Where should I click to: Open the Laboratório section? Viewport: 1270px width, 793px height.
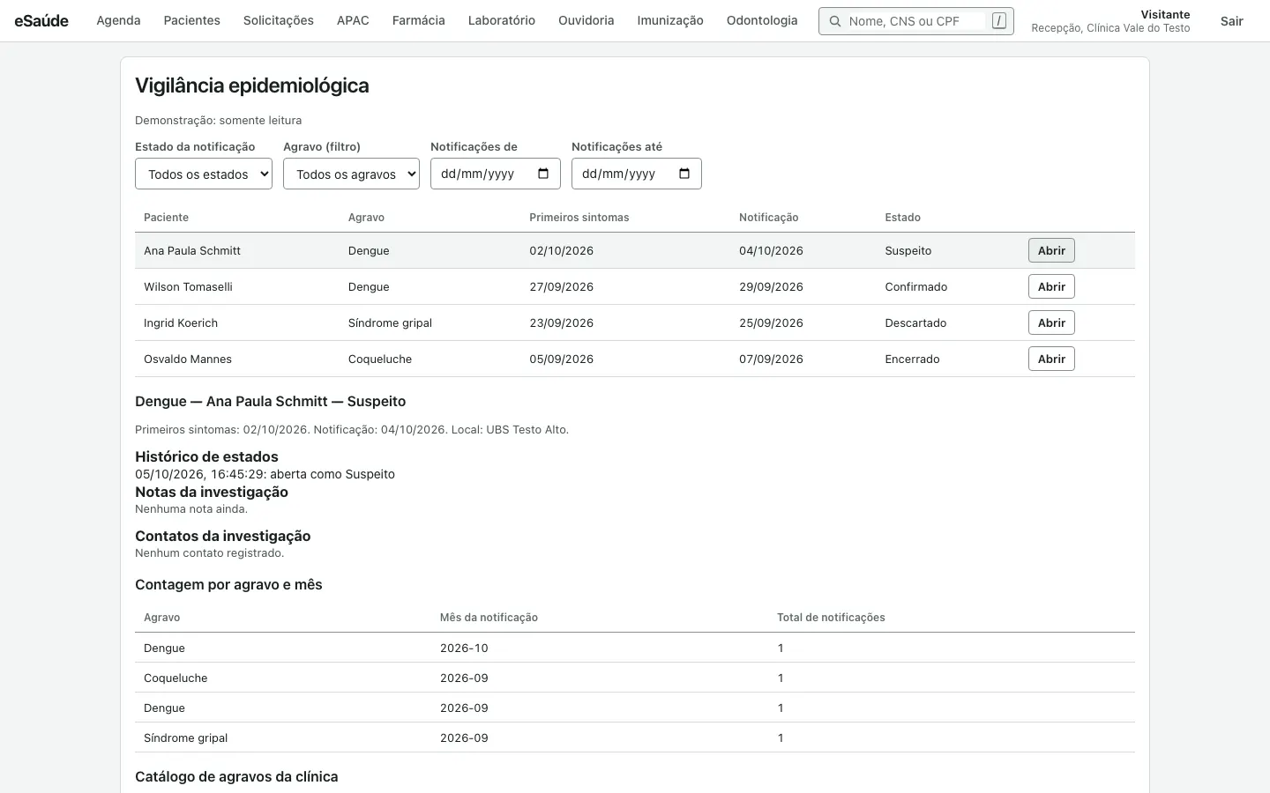click(502, 20)
